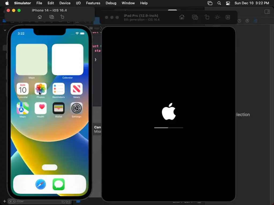Toggle Xcode inspector panel button
The height and width of the screenshot is (205, 274).
(267, 12)
